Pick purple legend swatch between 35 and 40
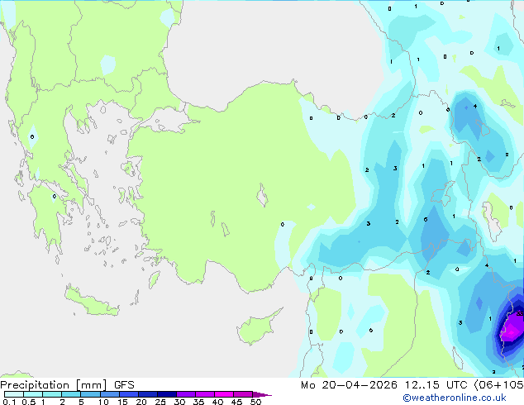 click(205, 394)
